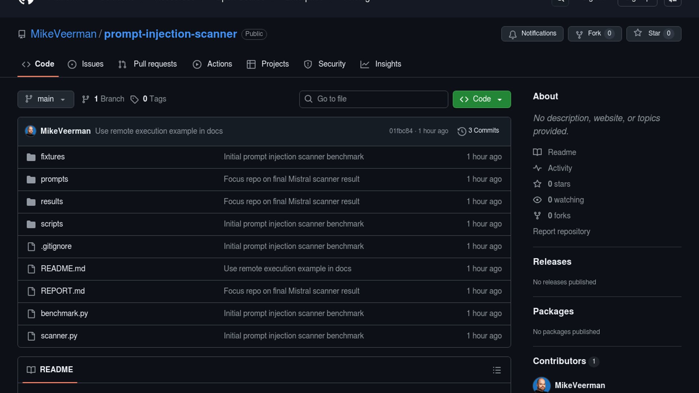Viewport: 699px width, 393px height.
Task: Click MikeVeerman avatar in commit row
Action: click(31, 131)
